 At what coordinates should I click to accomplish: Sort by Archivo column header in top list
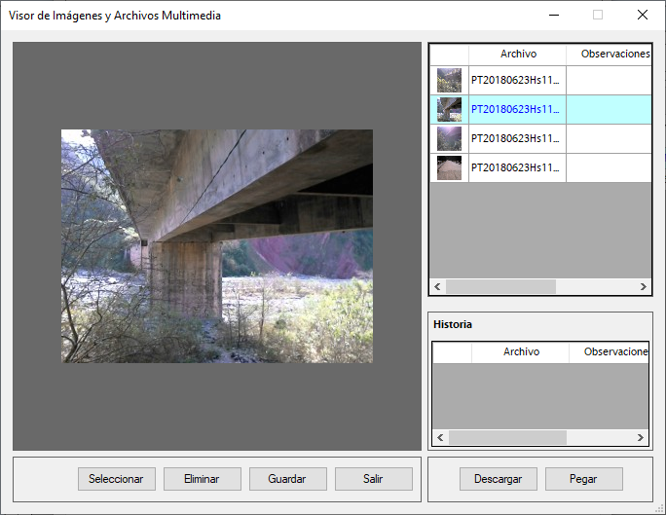pos(518,55)
